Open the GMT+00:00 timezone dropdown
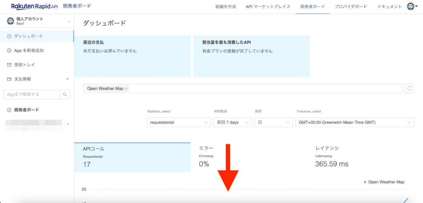Viewport: 423px width, 203px height. click(354, 122)
